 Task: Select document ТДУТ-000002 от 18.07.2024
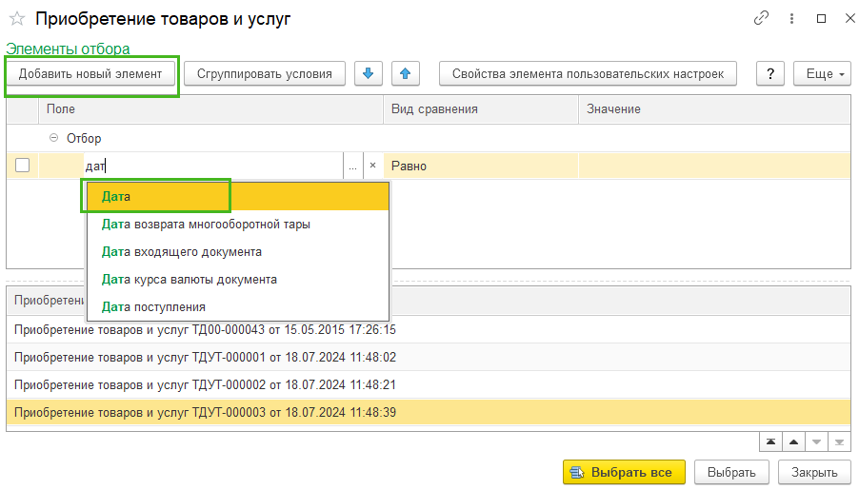click(429, 385)
